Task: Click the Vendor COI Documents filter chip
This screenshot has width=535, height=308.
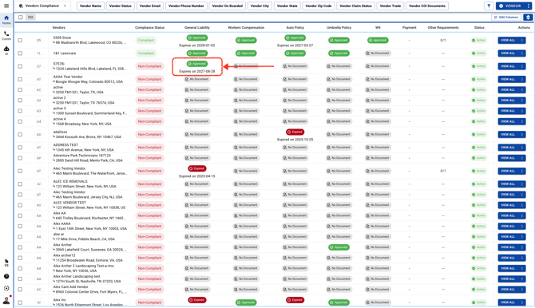Action: point(427,6)
